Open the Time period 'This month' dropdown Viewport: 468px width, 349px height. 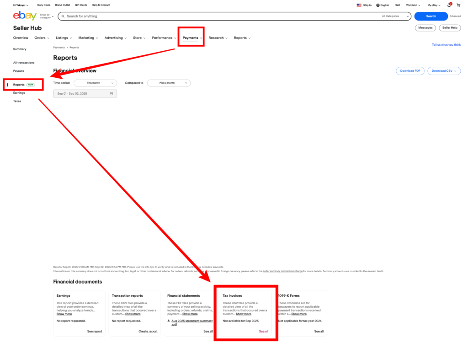point(95,83)
